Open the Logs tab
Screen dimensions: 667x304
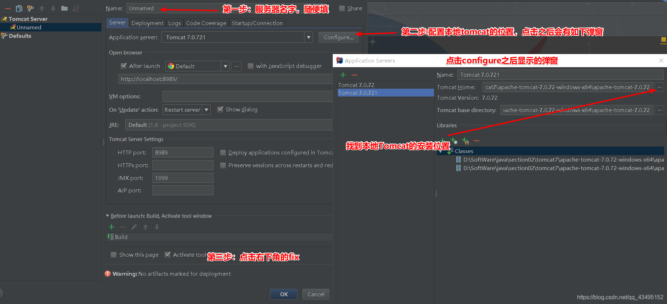[x=175, y=23]
